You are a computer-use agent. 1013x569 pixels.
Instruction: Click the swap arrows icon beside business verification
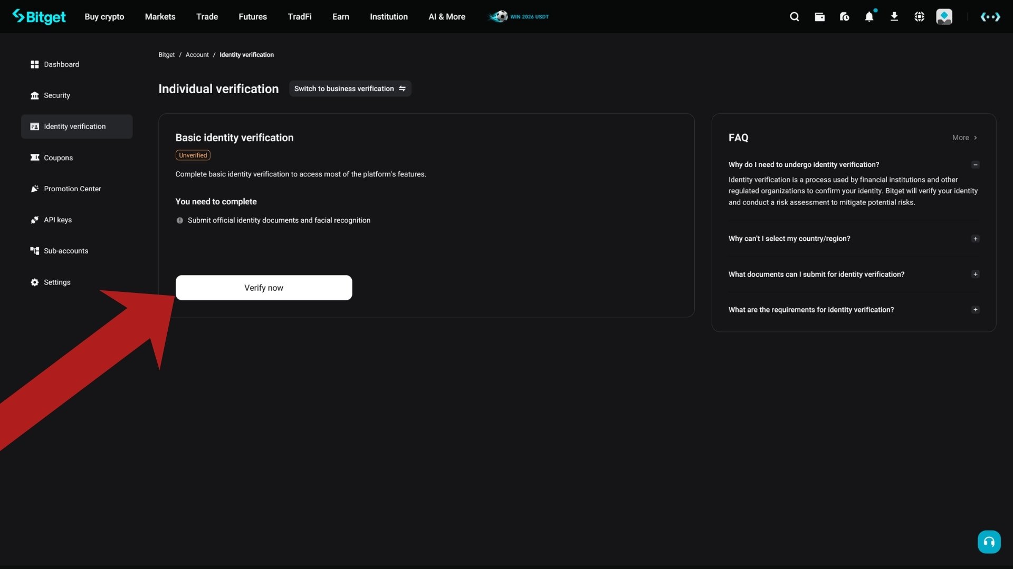click(x=402, y=89)
